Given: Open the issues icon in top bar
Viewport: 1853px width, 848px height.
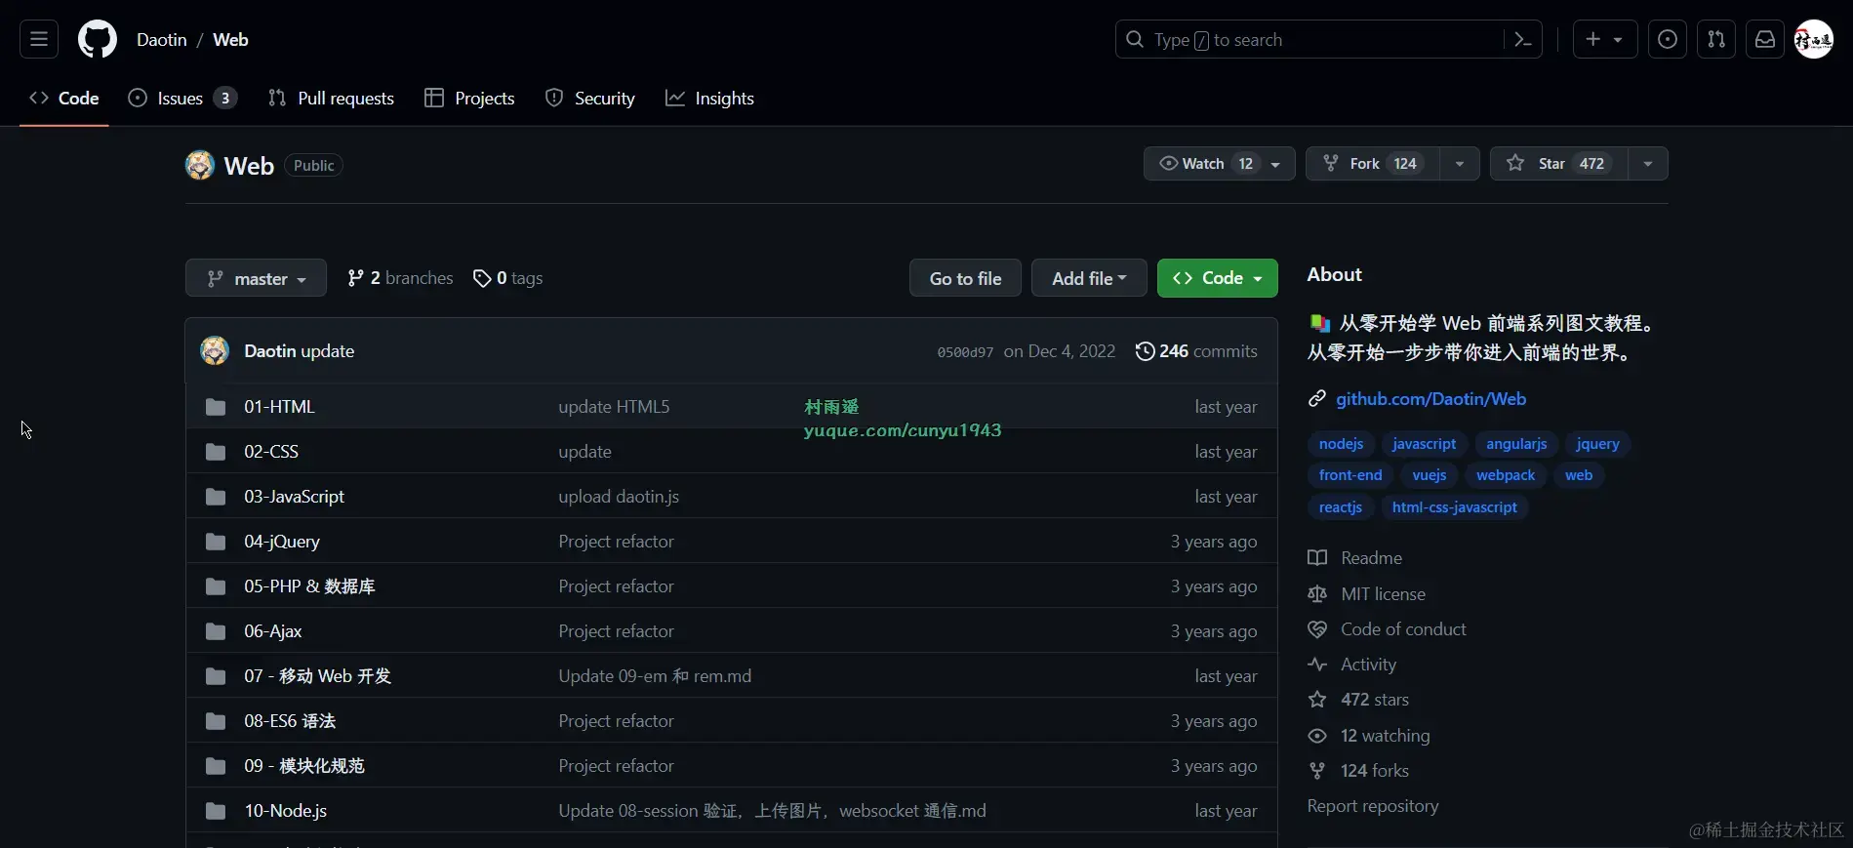Looking at the screenshot, I should (1668, 40).
